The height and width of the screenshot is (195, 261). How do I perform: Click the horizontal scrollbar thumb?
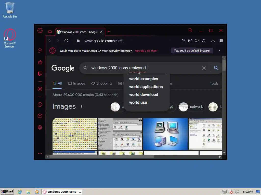click(x=101, y=156)
